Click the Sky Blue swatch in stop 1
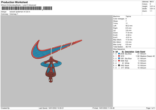This screenshot has width=156, height=110. (119, 54)
